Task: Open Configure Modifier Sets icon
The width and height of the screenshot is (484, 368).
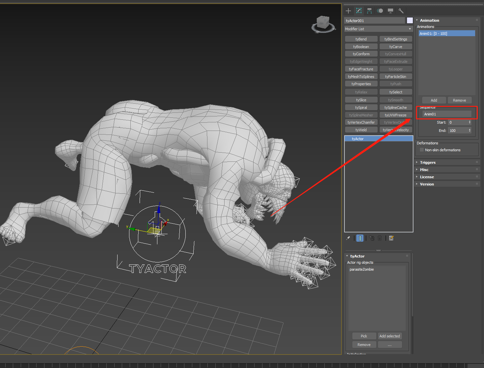Action: coord(391,238)
